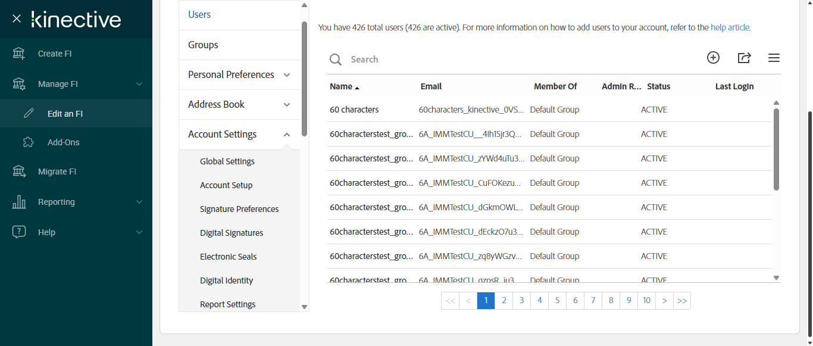Select Global Settings menu item
The height and width of the screenshot is (346, 813).
tap(227, 161)
